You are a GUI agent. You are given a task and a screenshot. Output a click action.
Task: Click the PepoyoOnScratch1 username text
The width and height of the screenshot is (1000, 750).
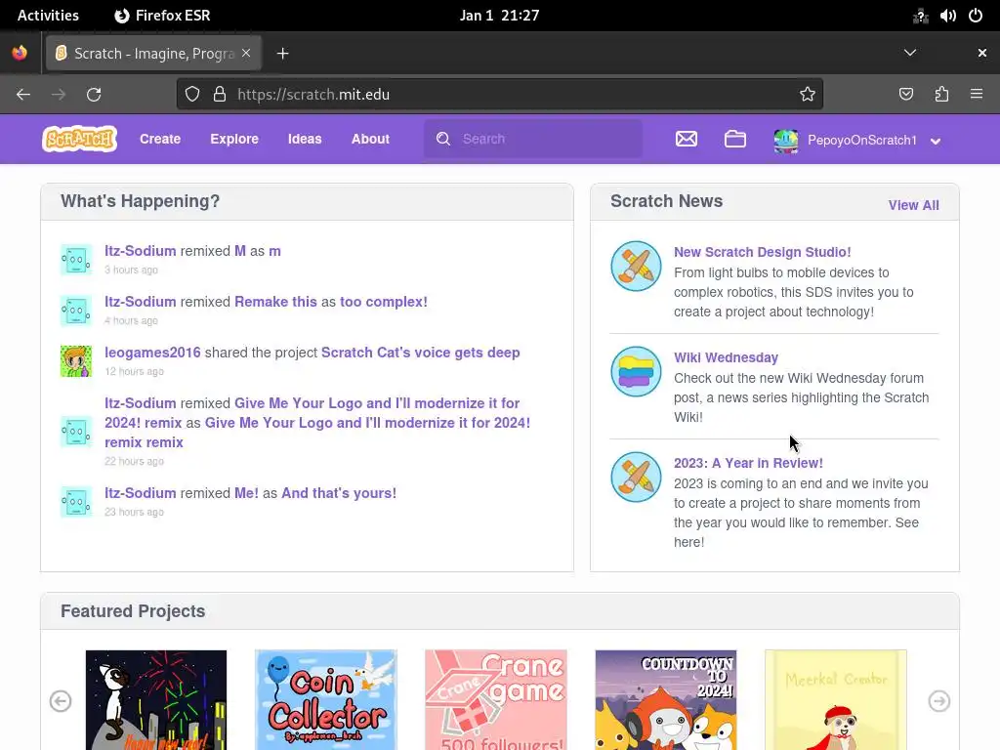(x=861, y=141)
